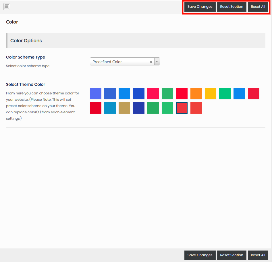The height and width of the screenshot is (262, 272).
Task: Click the bottom Save Changes button
Action: tap(200, 255)
